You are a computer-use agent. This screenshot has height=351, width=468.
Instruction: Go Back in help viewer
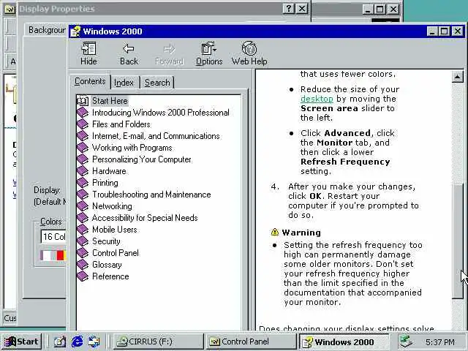(129, 53)
